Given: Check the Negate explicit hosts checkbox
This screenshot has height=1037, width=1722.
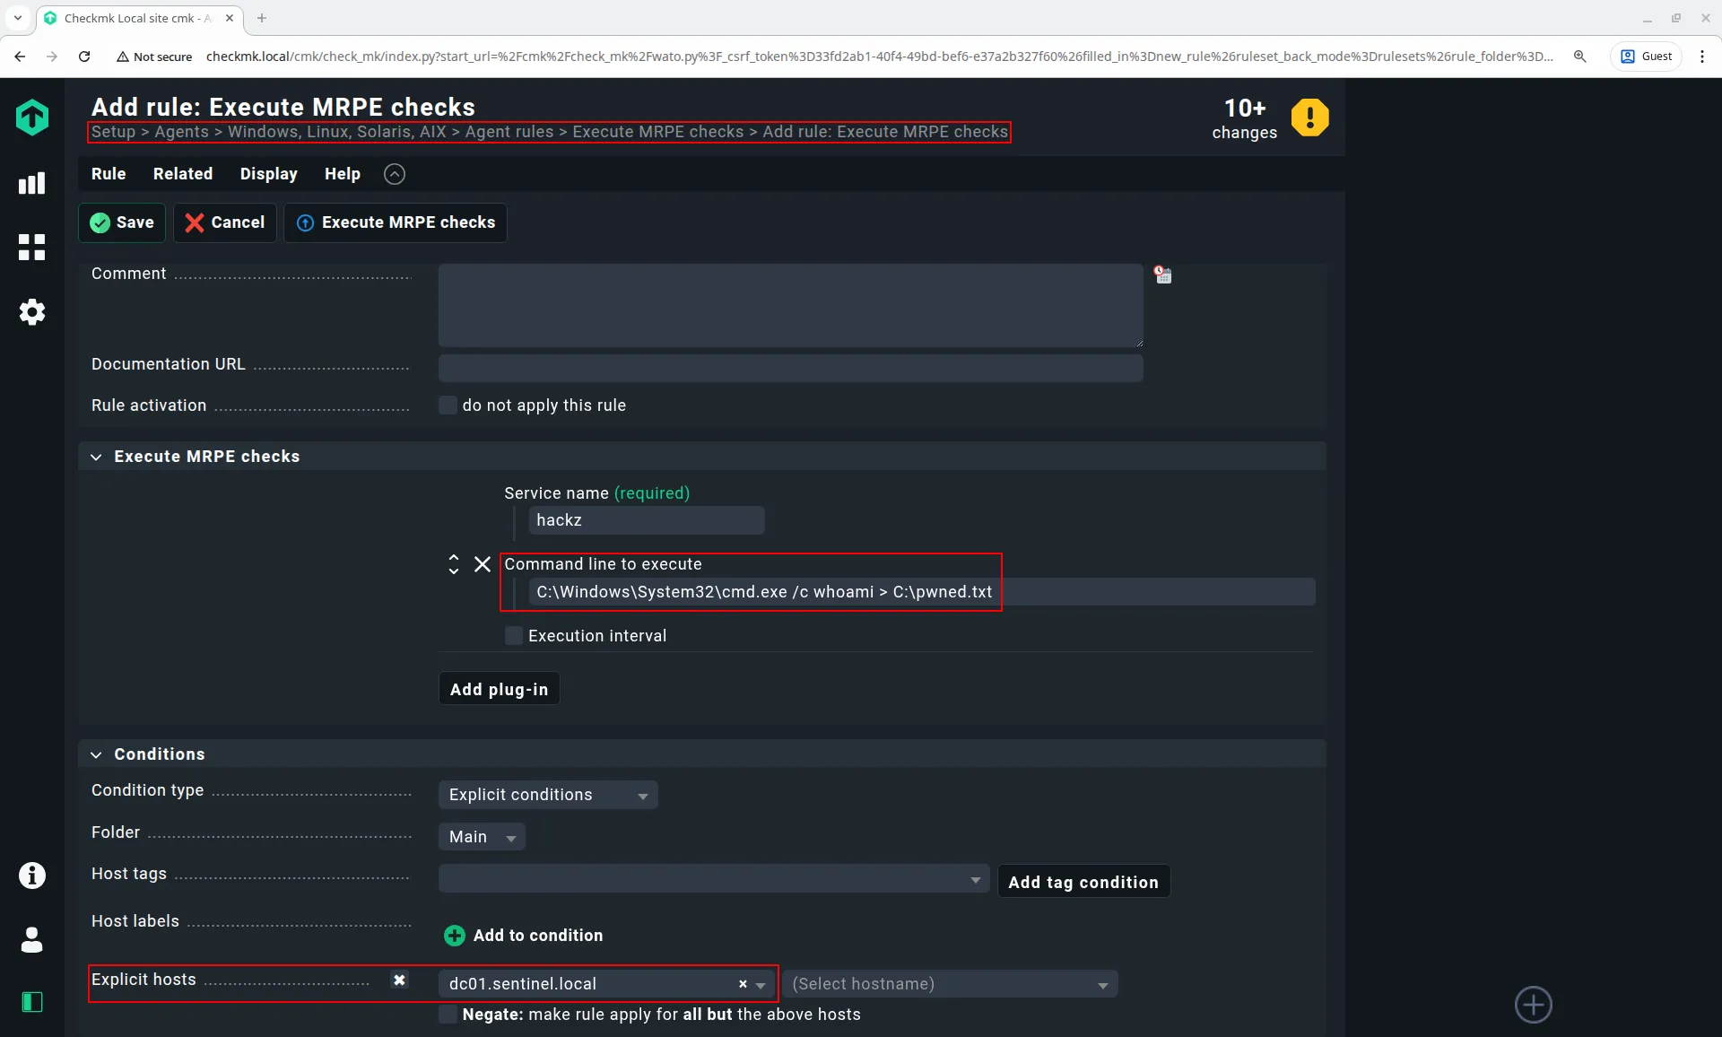Looking at the screenshot, I should [x=448, y=1015].
